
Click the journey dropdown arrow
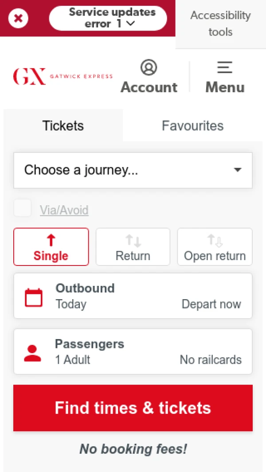[x=238, y=170]
